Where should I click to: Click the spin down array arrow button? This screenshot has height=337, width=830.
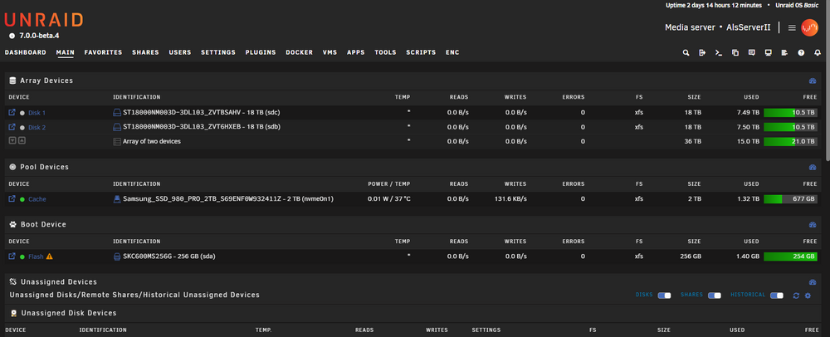click(x=12, y=141)
